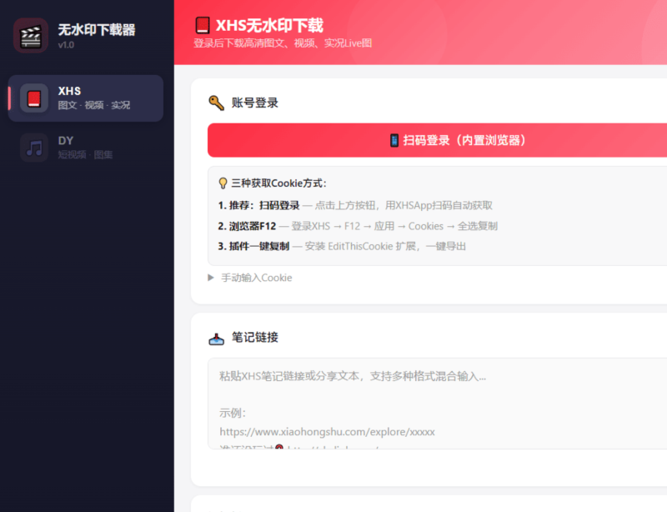The width and height of the screenshot is (667, 512).
Task: Click the 无水印下载器 app title
Action: [97, 30]
